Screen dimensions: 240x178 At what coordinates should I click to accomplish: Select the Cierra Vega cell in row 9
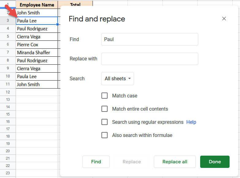coord(37,68)
